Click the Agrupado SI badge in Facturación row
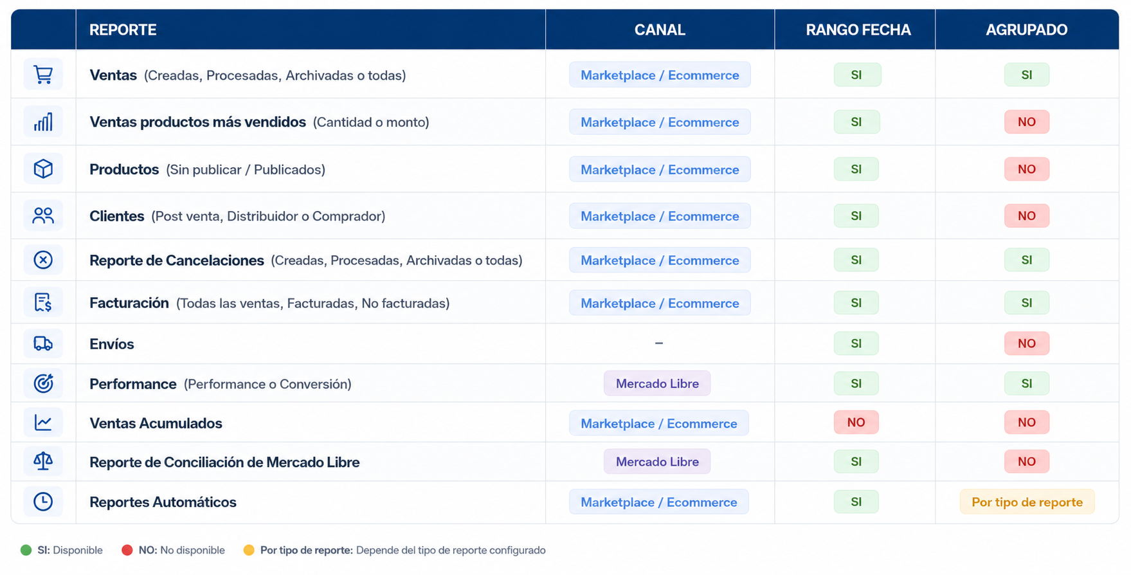 1027,302
